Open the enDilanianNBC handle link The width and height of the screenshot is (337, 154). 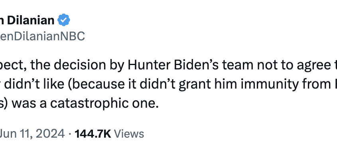pos(42,36)
